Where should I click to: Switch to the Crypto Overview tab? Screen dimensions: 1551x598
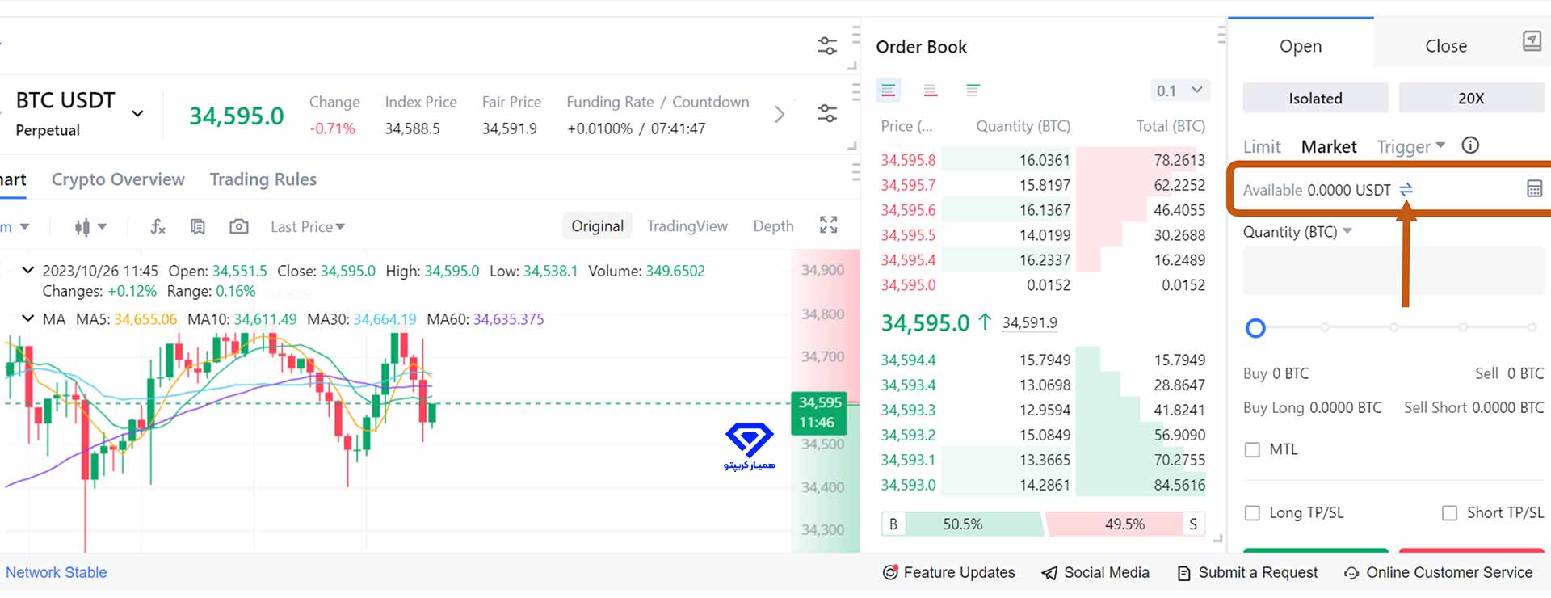tap(118, 179)
